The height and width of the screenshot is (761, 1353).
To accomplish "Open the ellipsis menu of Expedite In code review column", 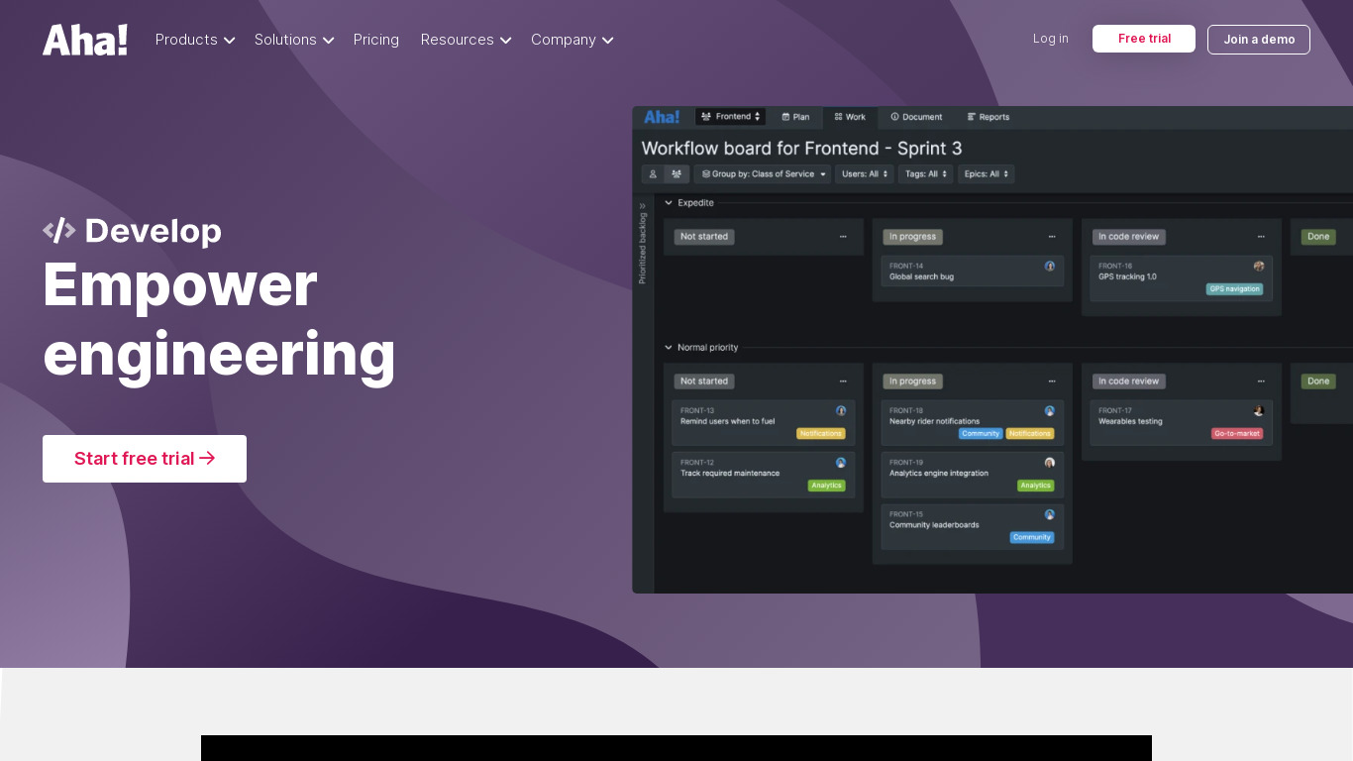I will (x=1261, y=237).
